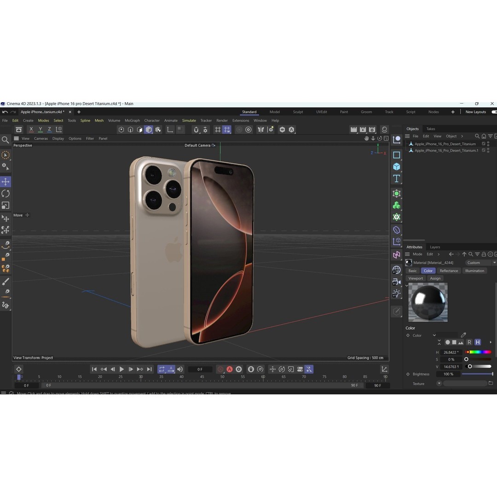497x497 pixels.
Task: Open viewport hamburger menu
Action: [x=16, y=139]
